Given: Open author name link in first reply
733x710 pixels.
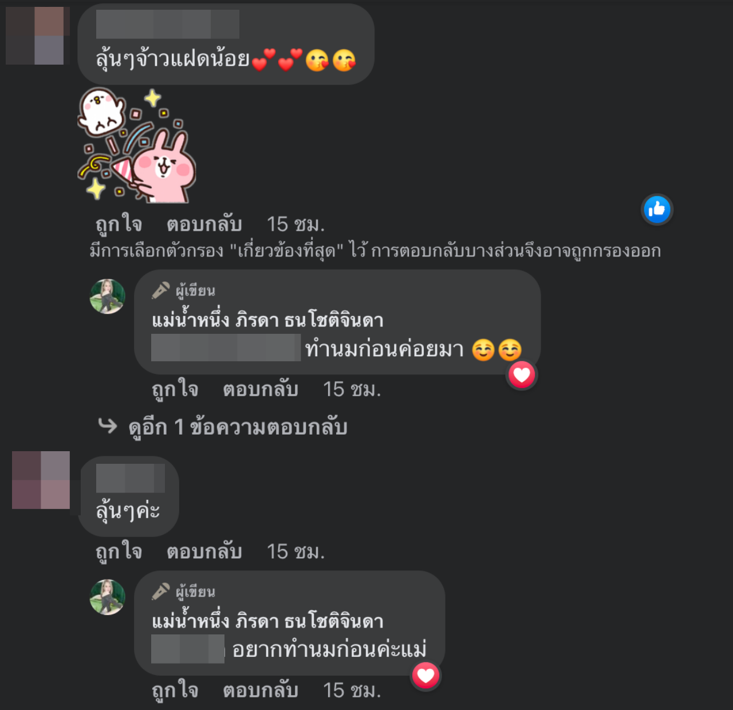Looking at the screenshot, I should (x=267, y=319).
